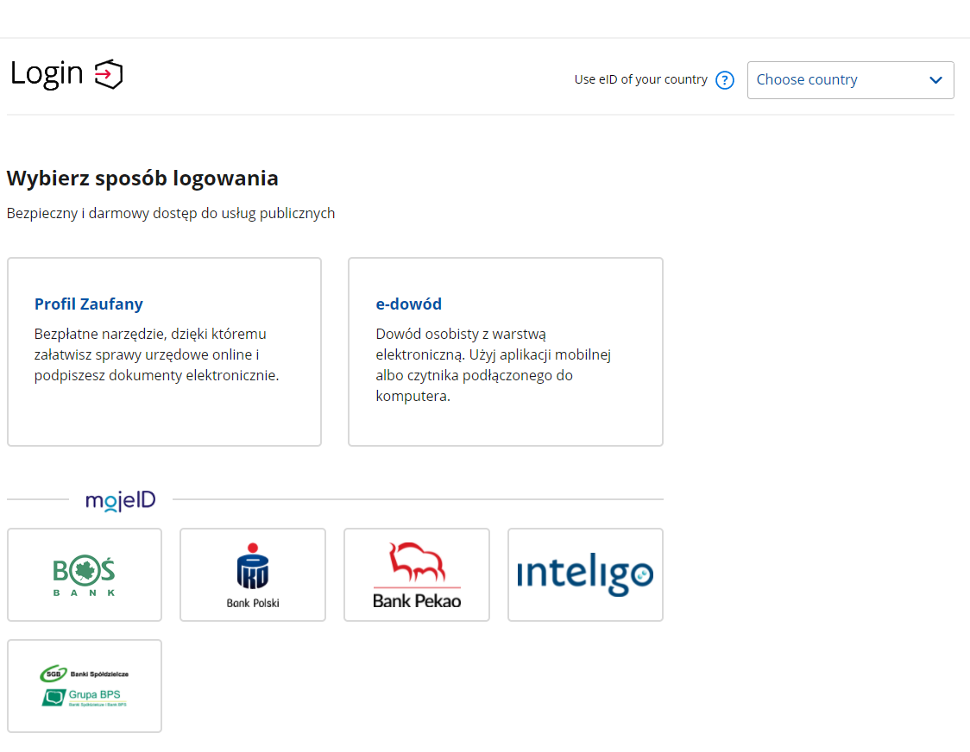Expand country list via chevron arrow
The image size is (970, 752).
[x=935, y=80]
